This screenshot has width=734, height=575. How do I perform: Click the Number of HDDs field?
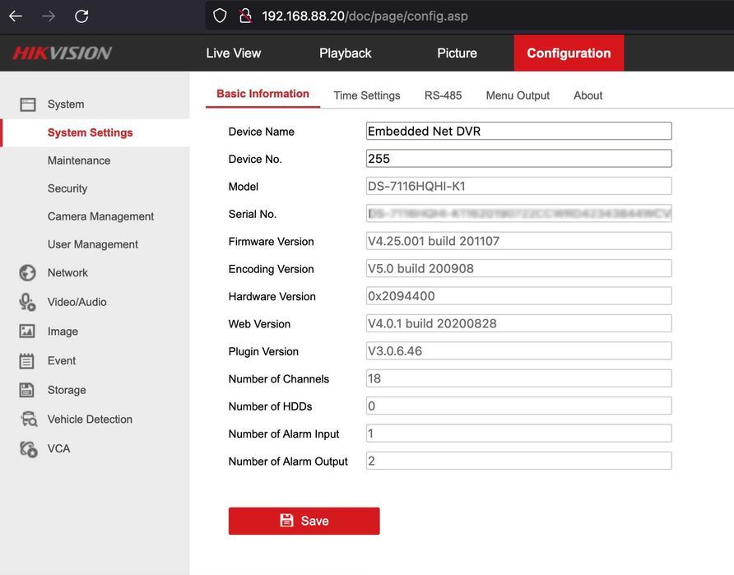tap(518, 406)
